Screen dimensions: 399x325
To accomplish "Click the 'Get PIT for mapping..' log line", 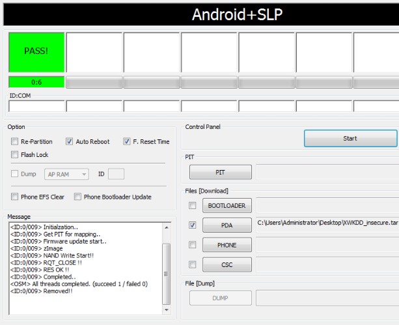I will pyautogui.click(x=55, y=234).
